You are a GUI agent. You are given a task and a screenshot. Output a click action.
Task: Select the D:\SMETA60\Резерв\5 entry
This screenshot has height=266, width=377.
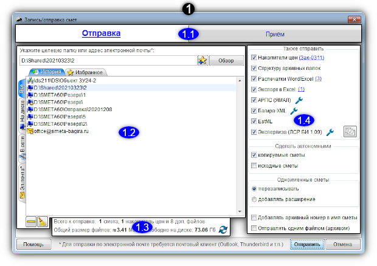[x=131, y=117]
